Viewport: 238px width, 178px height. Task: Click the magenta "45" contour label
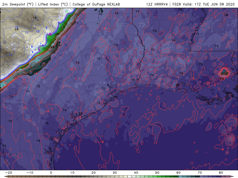50,34
